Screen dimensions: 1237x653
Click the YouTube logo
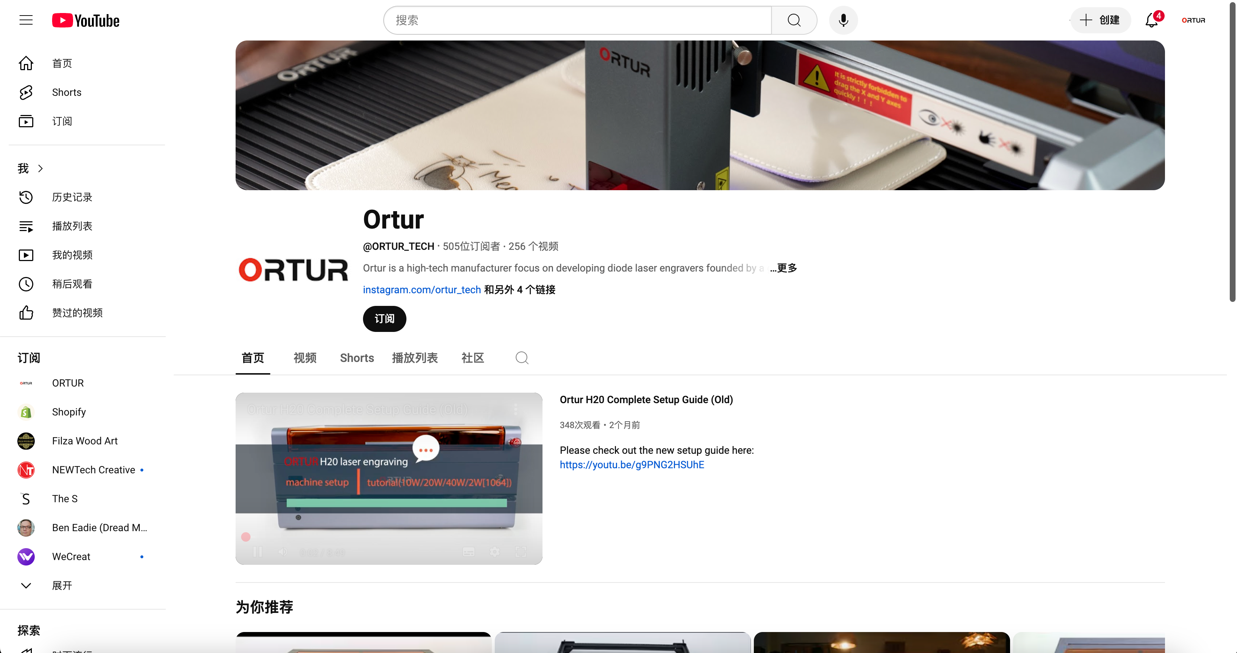pyautogui.click(x=86, y=21)
